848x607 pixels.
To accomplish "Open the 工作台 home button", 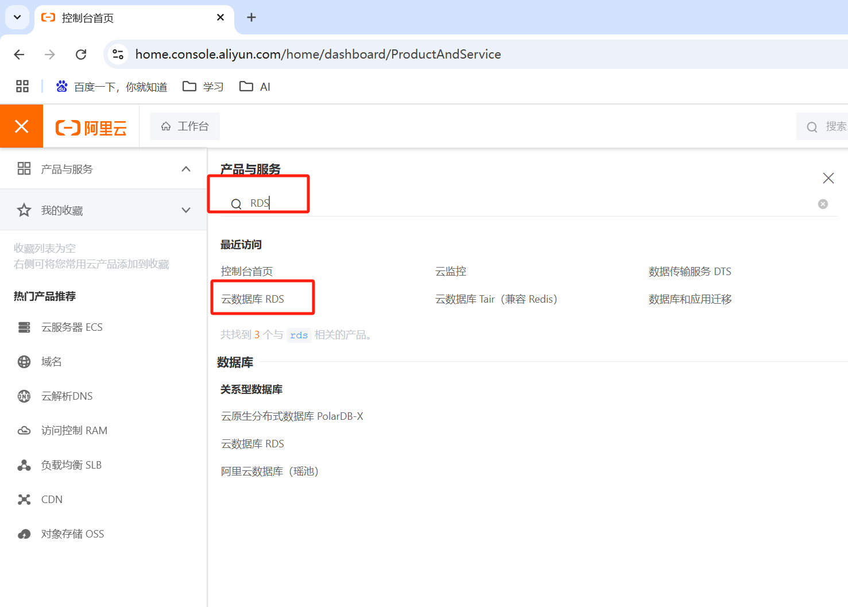I will click(185, 126).
